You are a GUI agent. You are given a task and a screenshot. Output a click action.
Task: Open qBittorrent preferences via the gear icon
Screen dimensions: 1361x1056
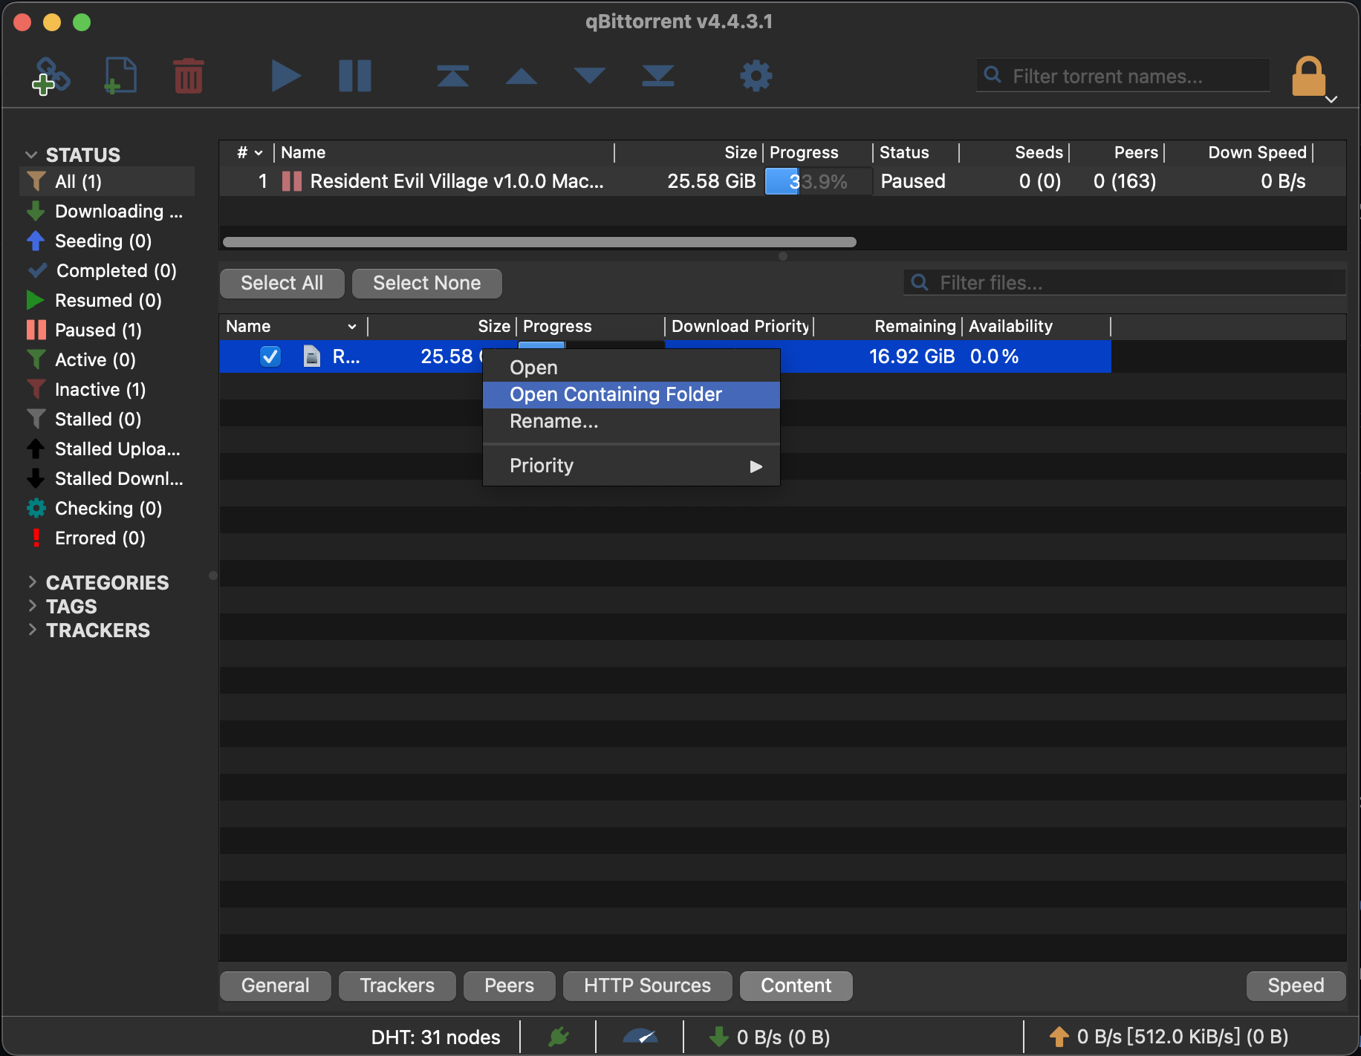point(756,75)
